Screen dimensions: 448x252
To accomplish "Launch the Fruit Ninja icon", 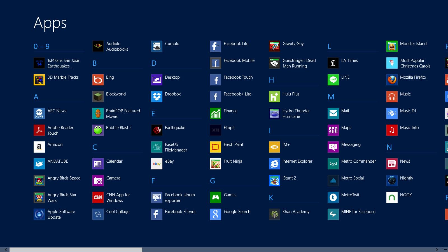I will click(x=216, y=164).
